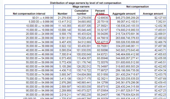Select the 'Percent of total' column header
This screenshot has width=170, height=99.
click(100, 12)
